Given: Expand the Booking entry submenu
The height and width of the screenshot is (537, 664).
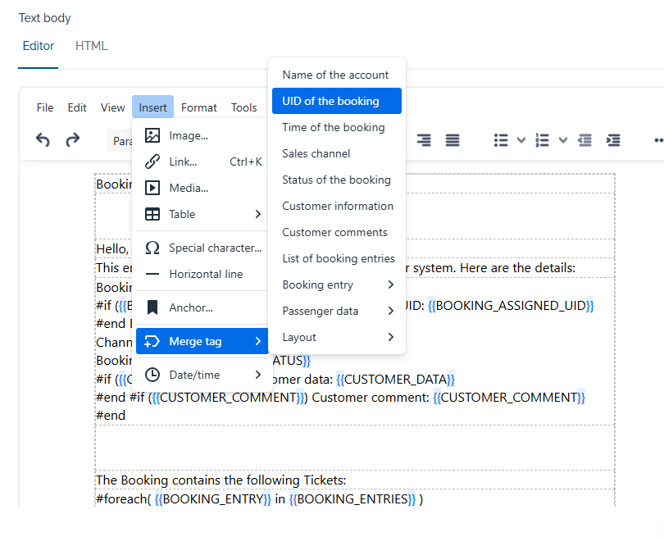Looking at the screenshot, I should click(x=337, y=284).
